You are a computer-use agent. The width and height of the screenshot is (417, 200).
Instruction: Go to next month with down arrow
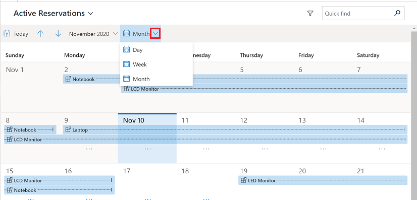pos(58,34)
